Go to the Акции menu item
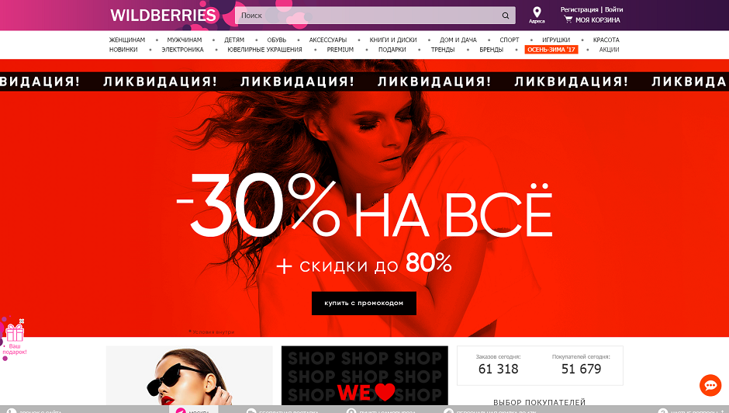This screenshot has height=413, width=729. pyautogui.click(x=609, y=50)
